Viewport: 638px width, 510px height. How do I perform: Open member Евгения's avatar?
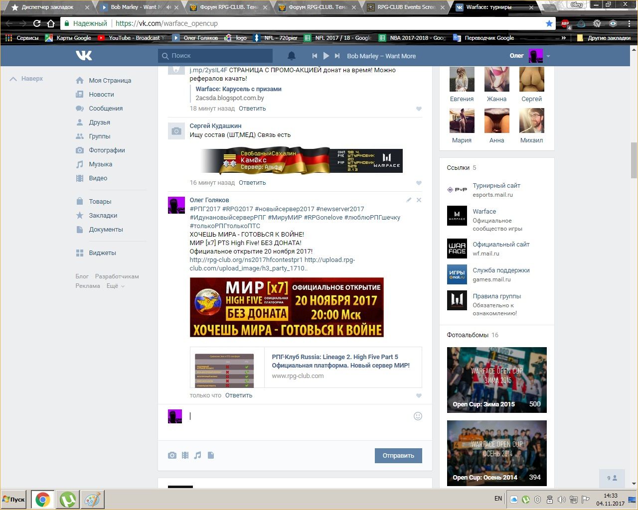click(462, 79)
